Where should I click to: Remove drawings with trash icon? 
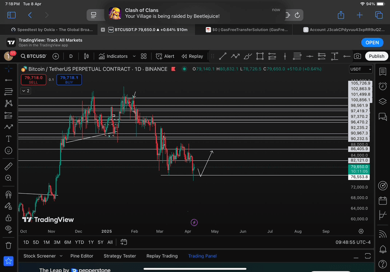pos(8,245)
